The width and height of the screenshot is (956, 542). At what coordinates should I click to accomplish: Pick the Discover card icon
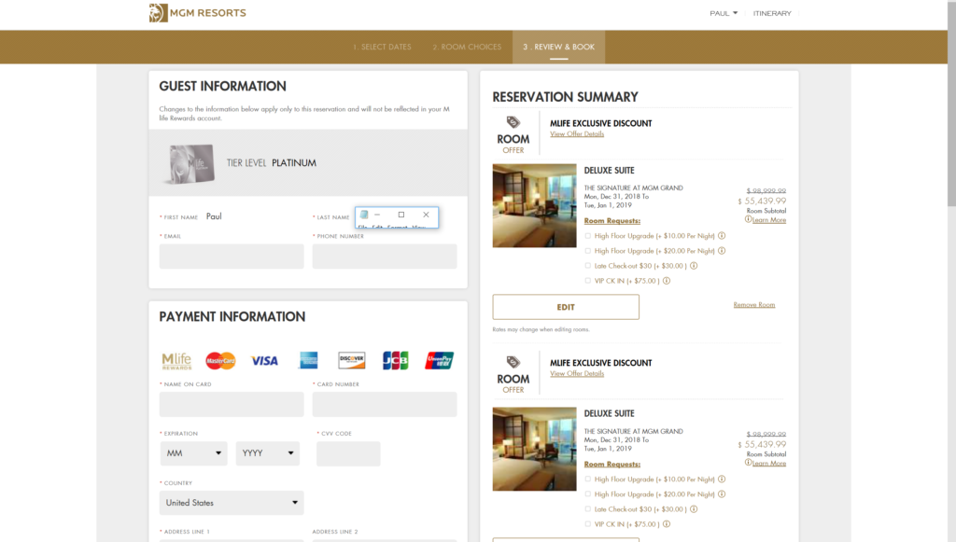coord(352,360)
